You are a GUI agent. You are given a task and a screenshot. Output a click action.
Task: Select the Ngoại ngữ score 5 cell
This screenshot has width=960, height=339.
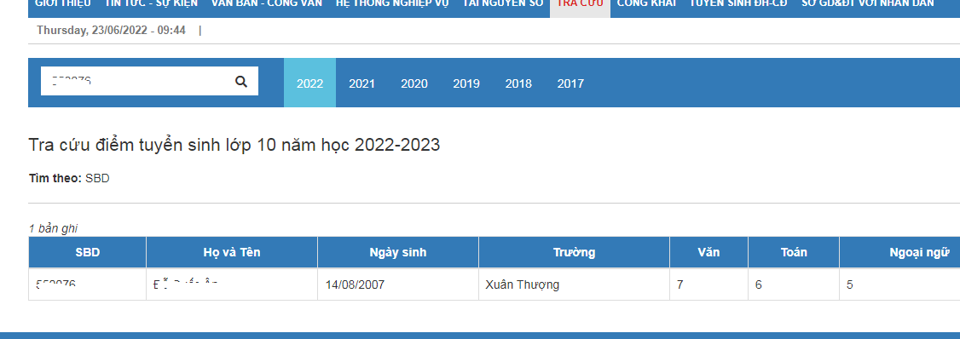(900, 284)
